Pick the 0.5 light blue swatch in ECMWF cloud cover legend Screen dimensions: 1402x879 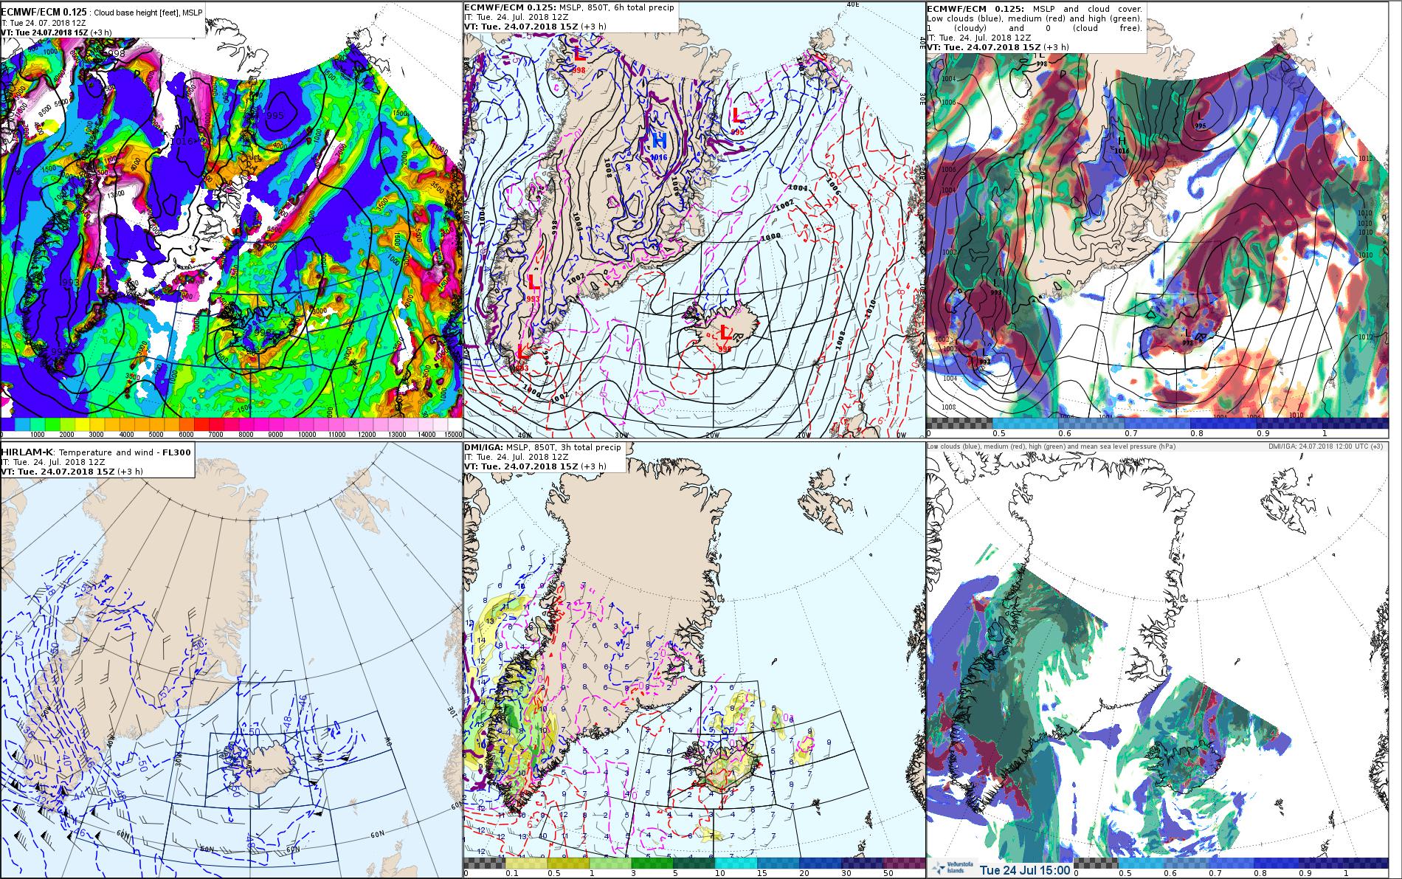click(1025, 423)
